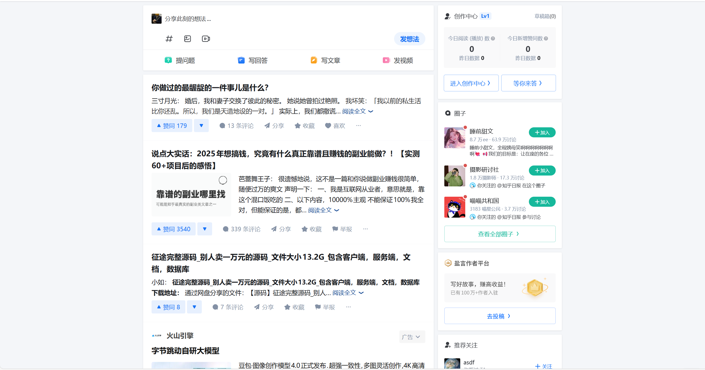Screen dimensions: 705x370
Task: Open the 靠谱的副业哪里找 thumbnail
Action: pos(191,195)
